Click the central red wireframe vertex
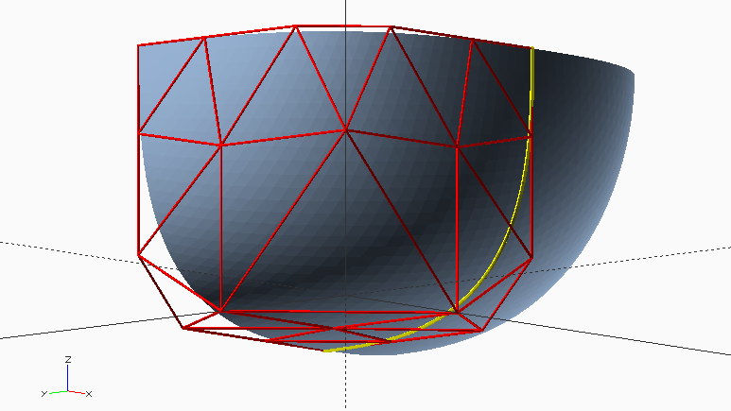The image size is (731, 411). tap(346, 128)
